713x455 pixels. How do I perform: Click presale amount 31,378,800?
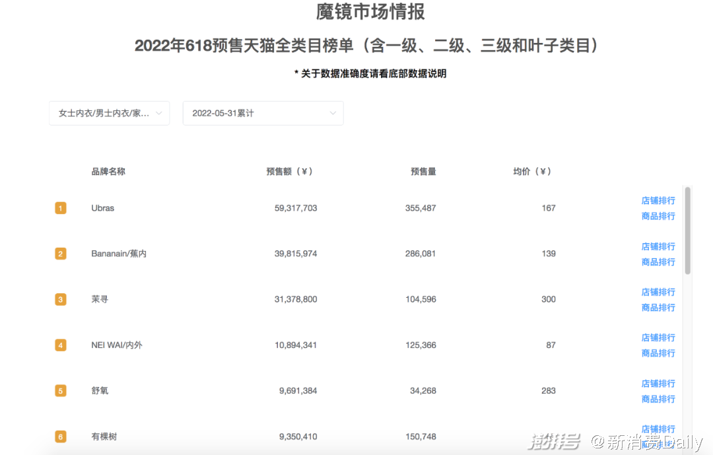[296, 299]
